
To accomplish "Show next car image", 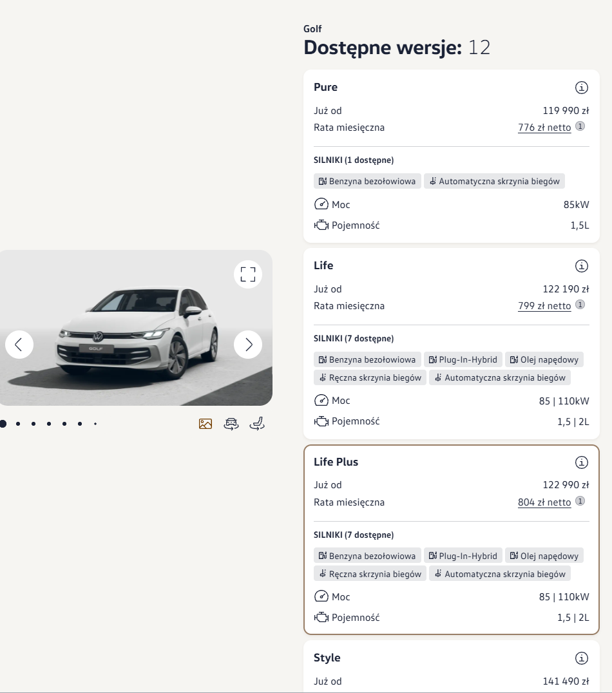I will click(x=248, y=345).
